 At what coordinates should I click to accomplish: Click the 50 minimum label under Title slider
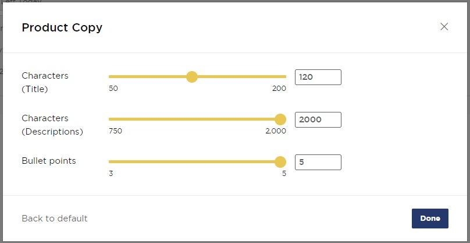click(x=113, y=89)
